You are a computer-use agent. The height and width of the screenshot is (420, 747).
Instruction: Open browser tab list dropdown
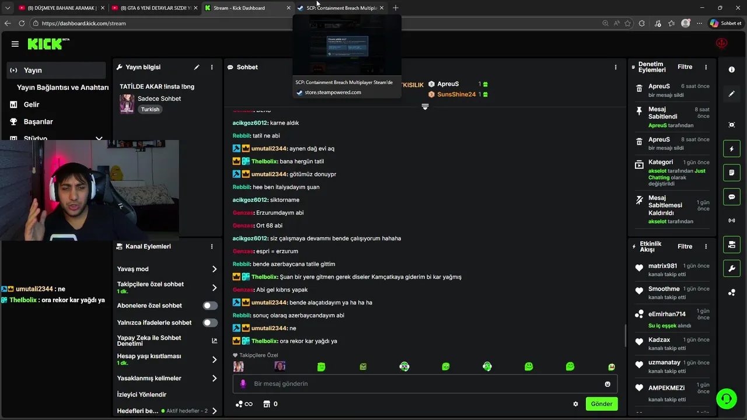8,8
